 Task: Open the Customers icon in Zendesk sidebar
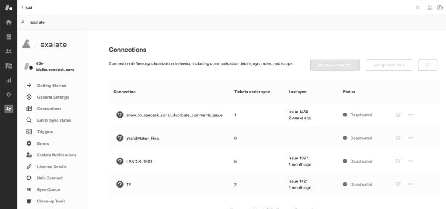click(x=9, y=51)
